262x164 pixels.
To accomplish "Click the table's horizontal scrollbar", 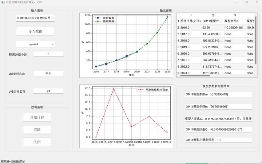I will (x=195, y=76).
